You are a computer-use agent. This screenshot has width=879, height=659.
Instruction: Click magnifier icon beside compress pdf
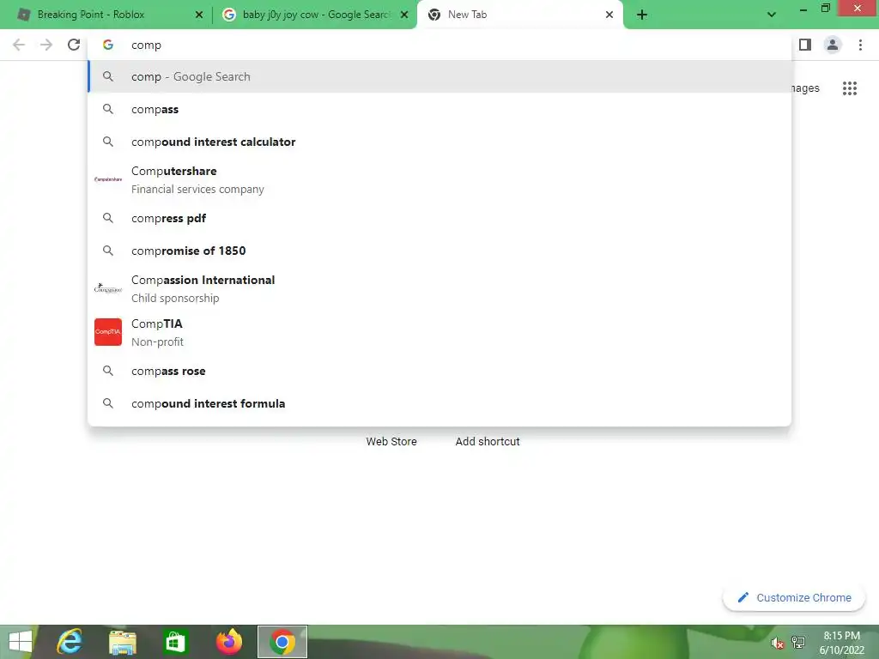(x=108, y=218)
